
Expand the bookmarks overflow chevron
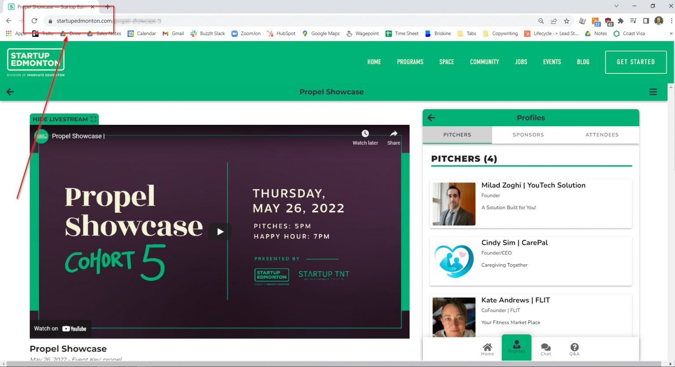[671, 33]
